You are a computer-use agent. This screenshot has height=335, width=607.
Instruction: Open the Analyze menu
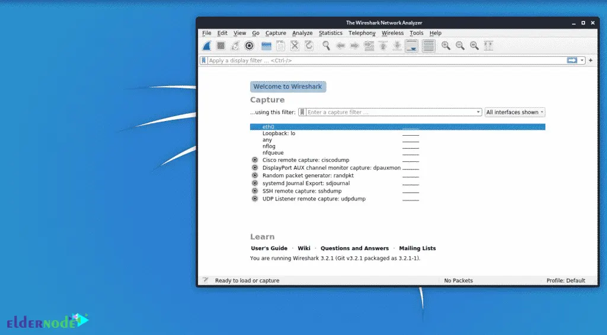[x=302, y=33]
